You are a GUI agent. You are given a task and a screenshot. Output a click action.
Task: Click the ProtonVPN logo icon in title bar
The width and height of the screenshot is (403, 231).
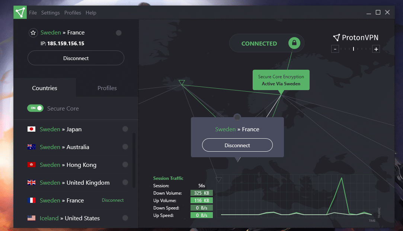(x=20, y=12)
